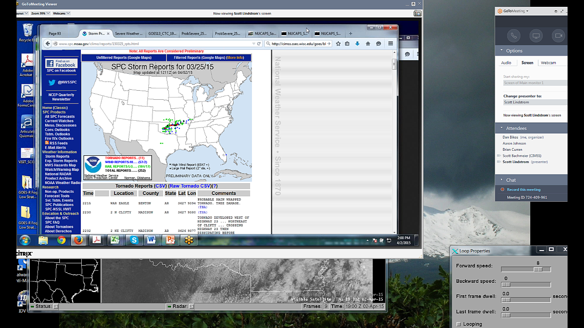Enable the Looping checkbox
This screenshot has height=328, width=584.
(x=459, y=324)
